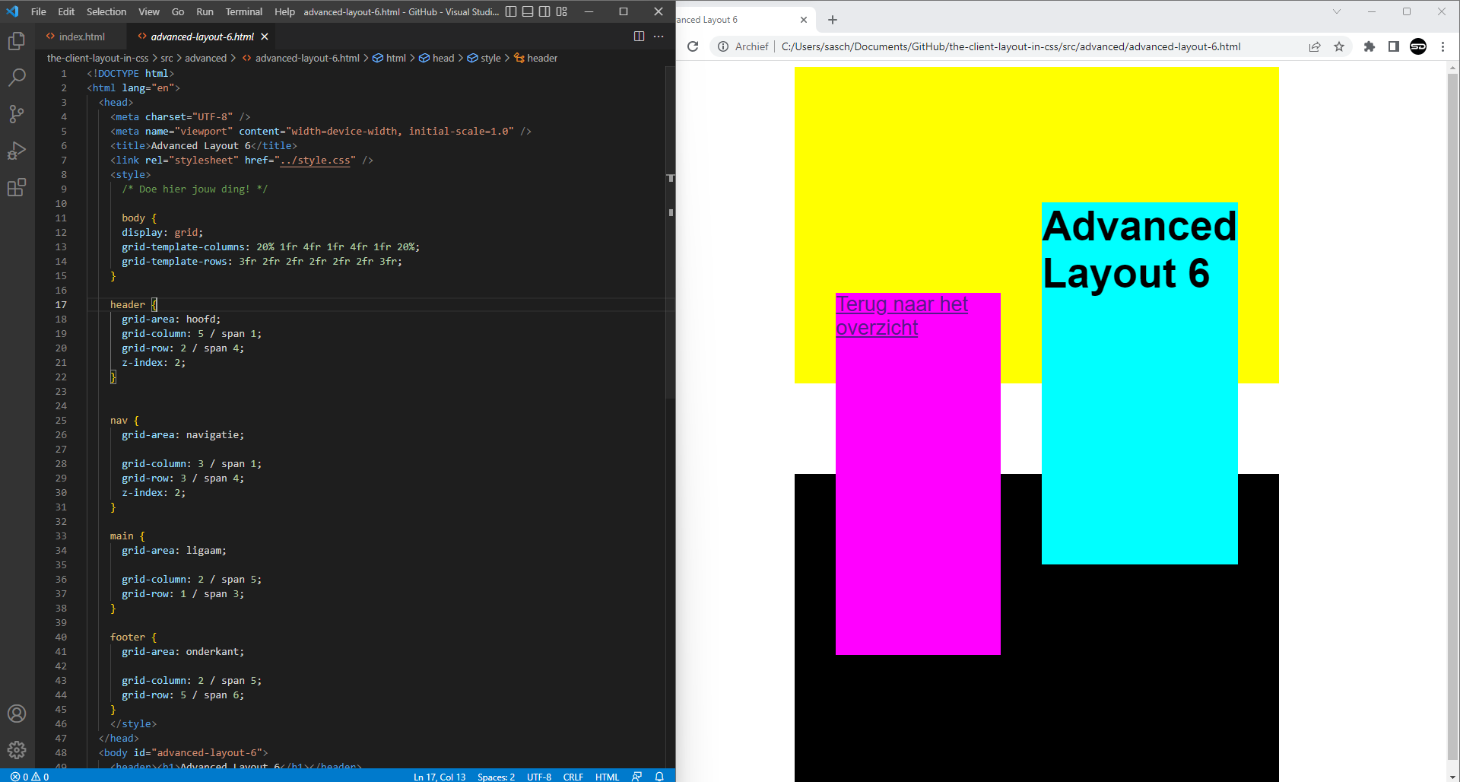Select language mode HTML in status bar
Image resolution: width=1460 pixels, height=782 pixels.
click(607, 776)
